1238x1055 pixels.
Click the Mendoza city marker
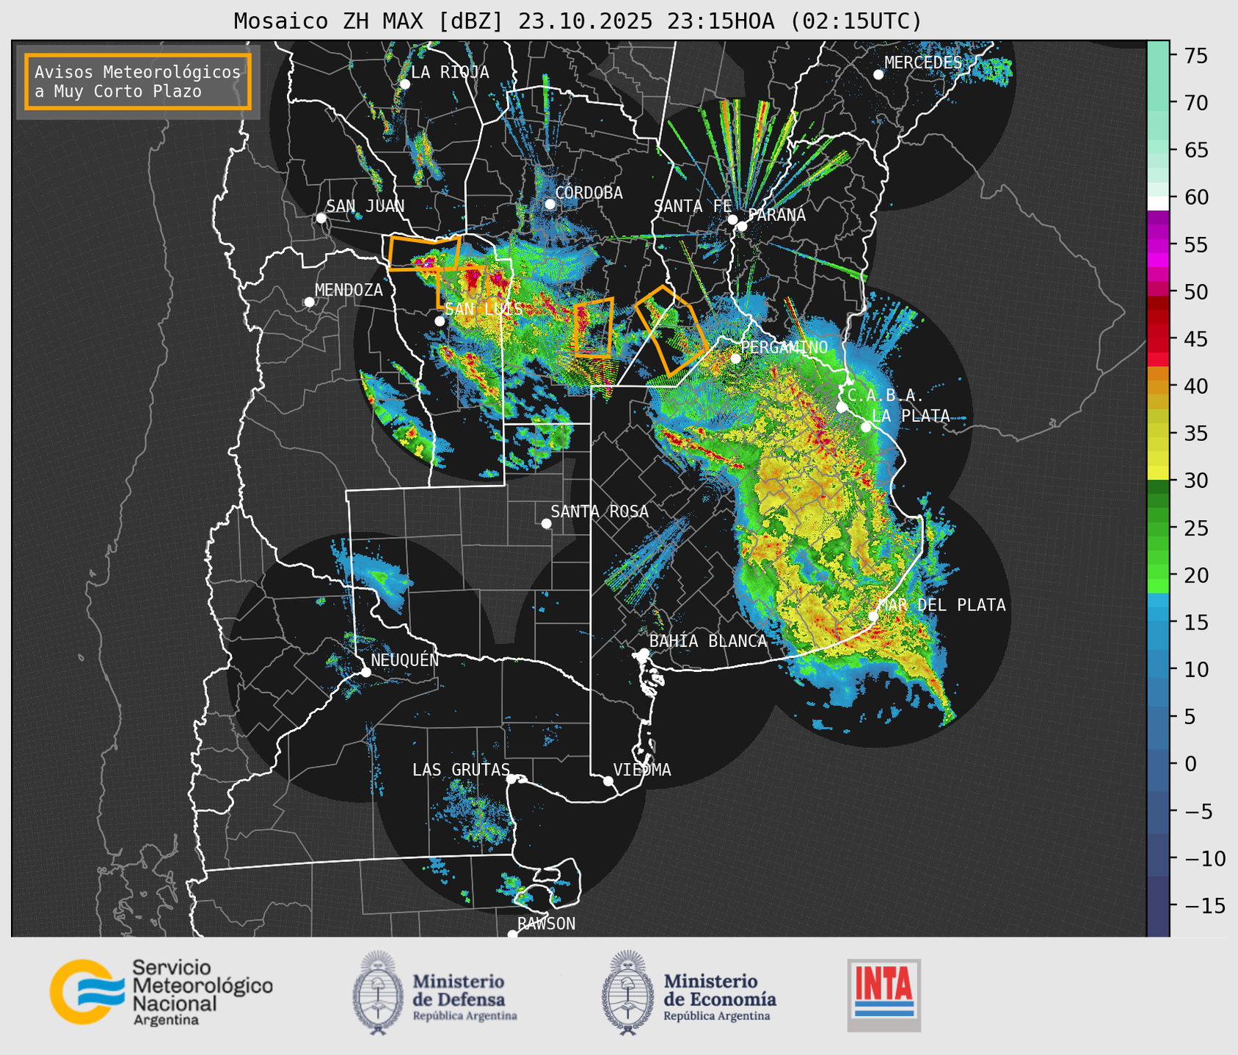tap(309, 302)
